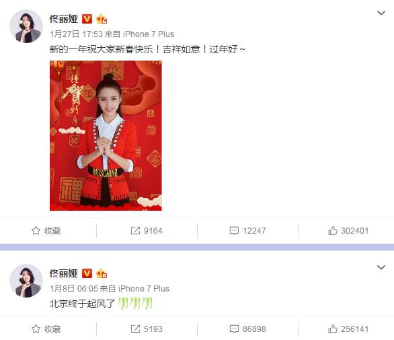This screenshot has width=394, height=340.
Task: Click the 1月8日 06:05 timestamp link
Action: [x=74, y=288]
